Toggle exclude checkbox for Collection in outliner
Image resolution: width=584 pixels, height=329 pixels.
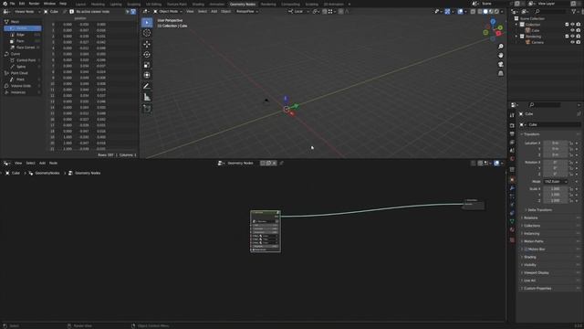point(567,25)
